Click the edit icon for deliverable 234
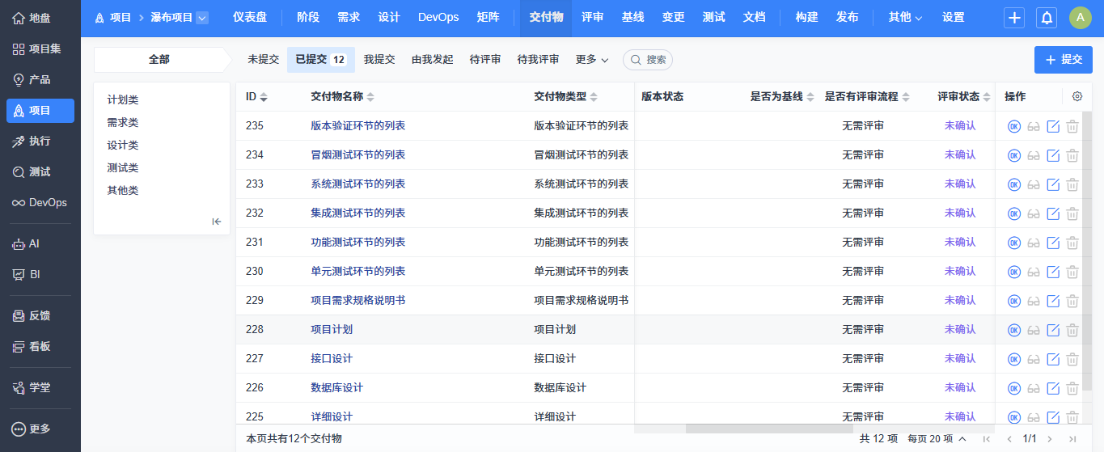 (x=1052, y=155)
